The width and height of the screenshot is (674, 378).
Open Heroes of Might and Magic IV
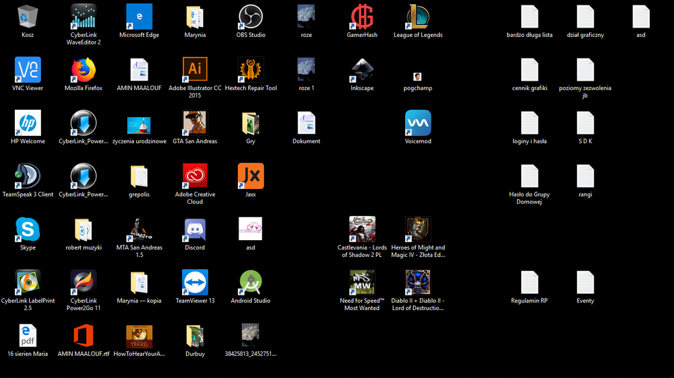point(418,229)
